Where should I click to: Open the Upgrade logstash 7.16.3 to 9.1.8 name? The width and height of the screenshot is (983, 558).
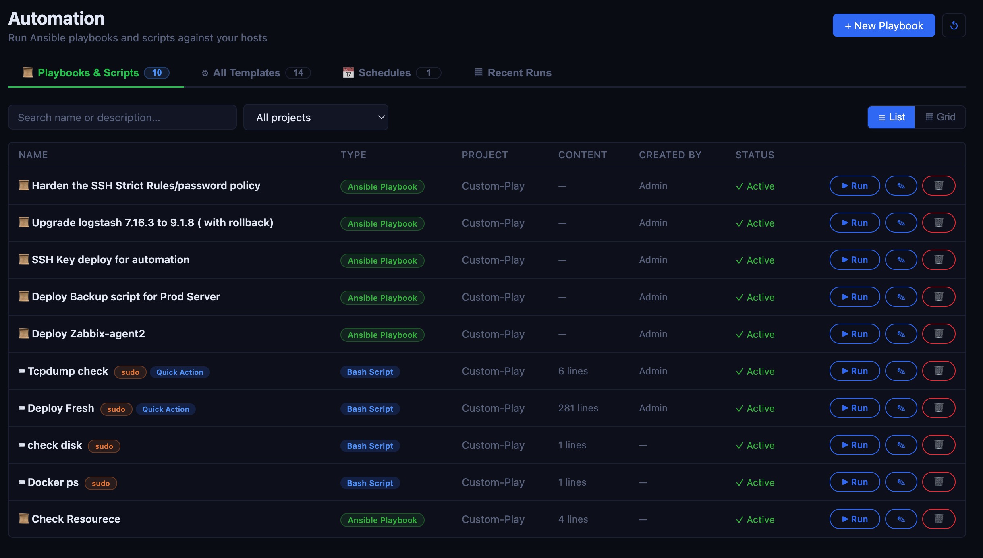[152, 223]
